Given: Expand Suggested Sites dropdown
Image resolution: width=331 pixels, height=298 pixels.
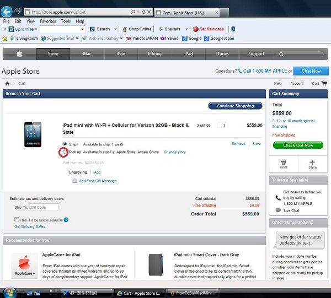Looking at the screenshot, I should (x=77, y=39).
